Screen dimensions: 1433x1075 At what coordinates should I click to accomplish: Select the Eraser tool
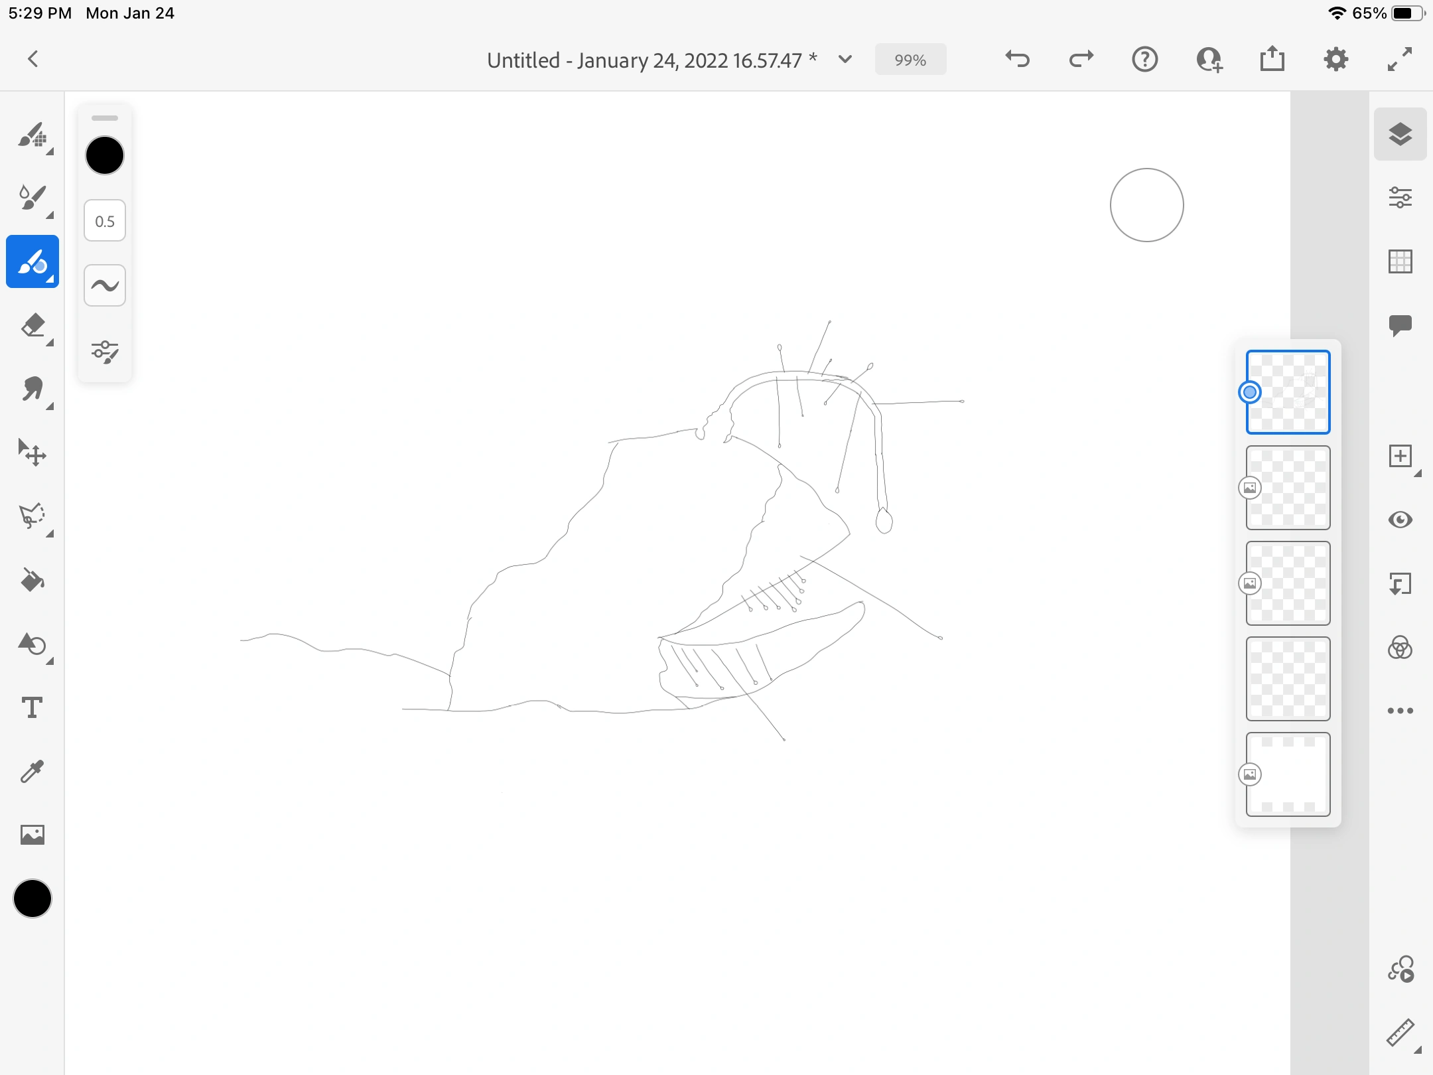tap(32, 326)
